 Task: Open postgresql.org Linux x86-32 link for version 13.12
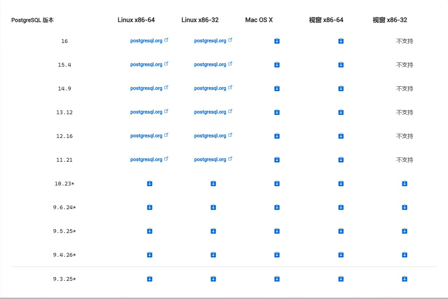point(213,112)
